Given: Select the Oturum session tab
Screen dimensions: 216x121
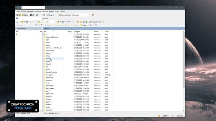Looking at the screenshot, I should click(45, 18).
